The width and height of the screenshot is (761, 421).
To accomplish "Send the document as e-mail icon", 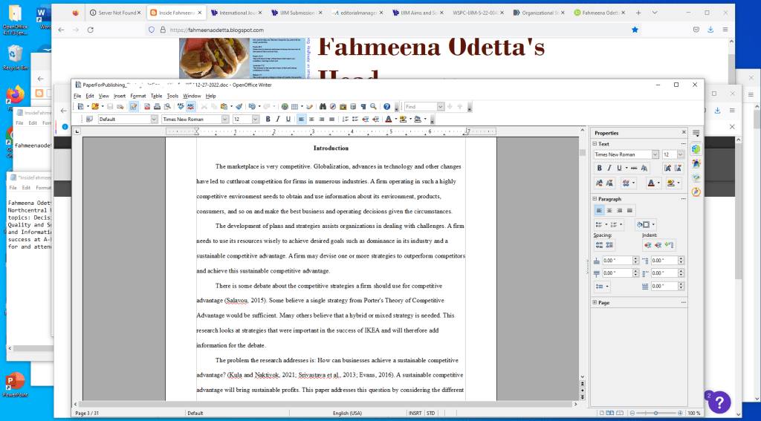I will [120, 106].
